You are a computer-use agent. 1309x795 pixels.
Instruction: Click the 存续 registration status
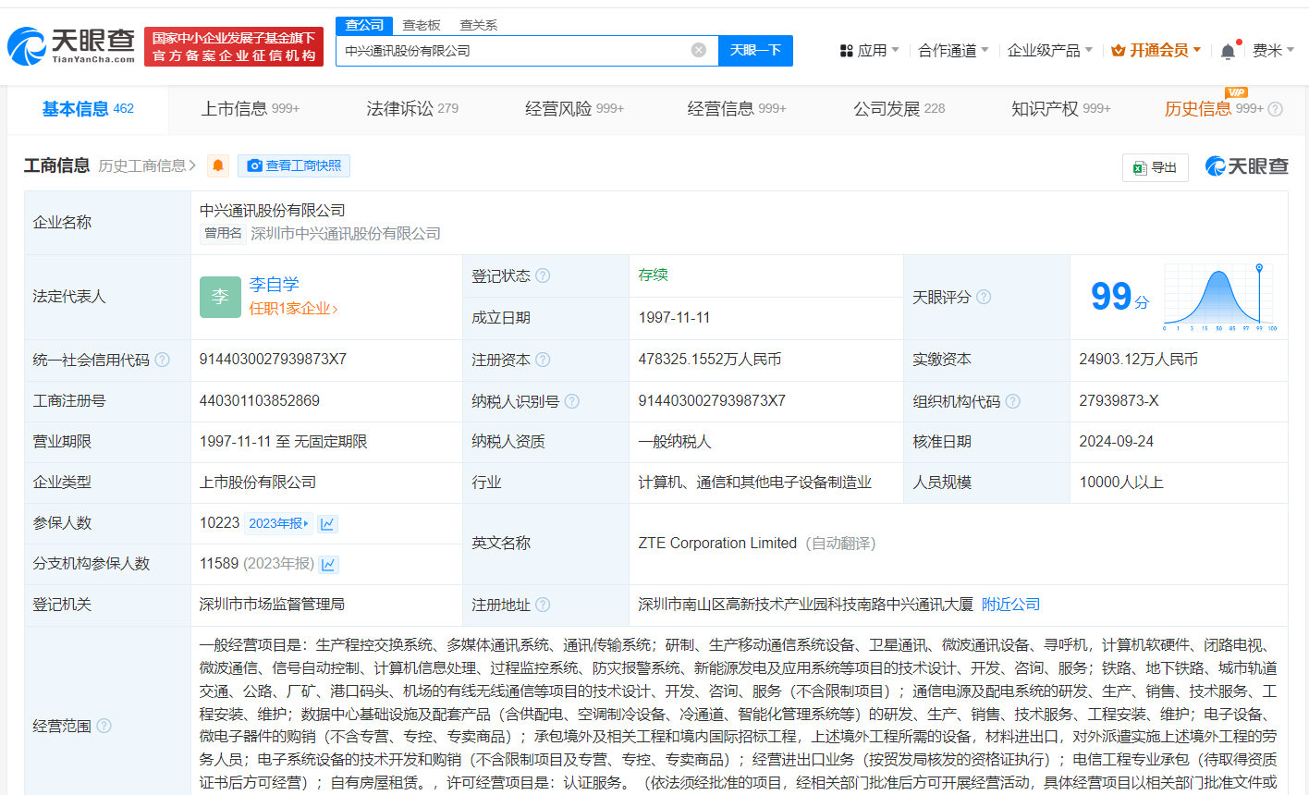[x=653, y=275]
